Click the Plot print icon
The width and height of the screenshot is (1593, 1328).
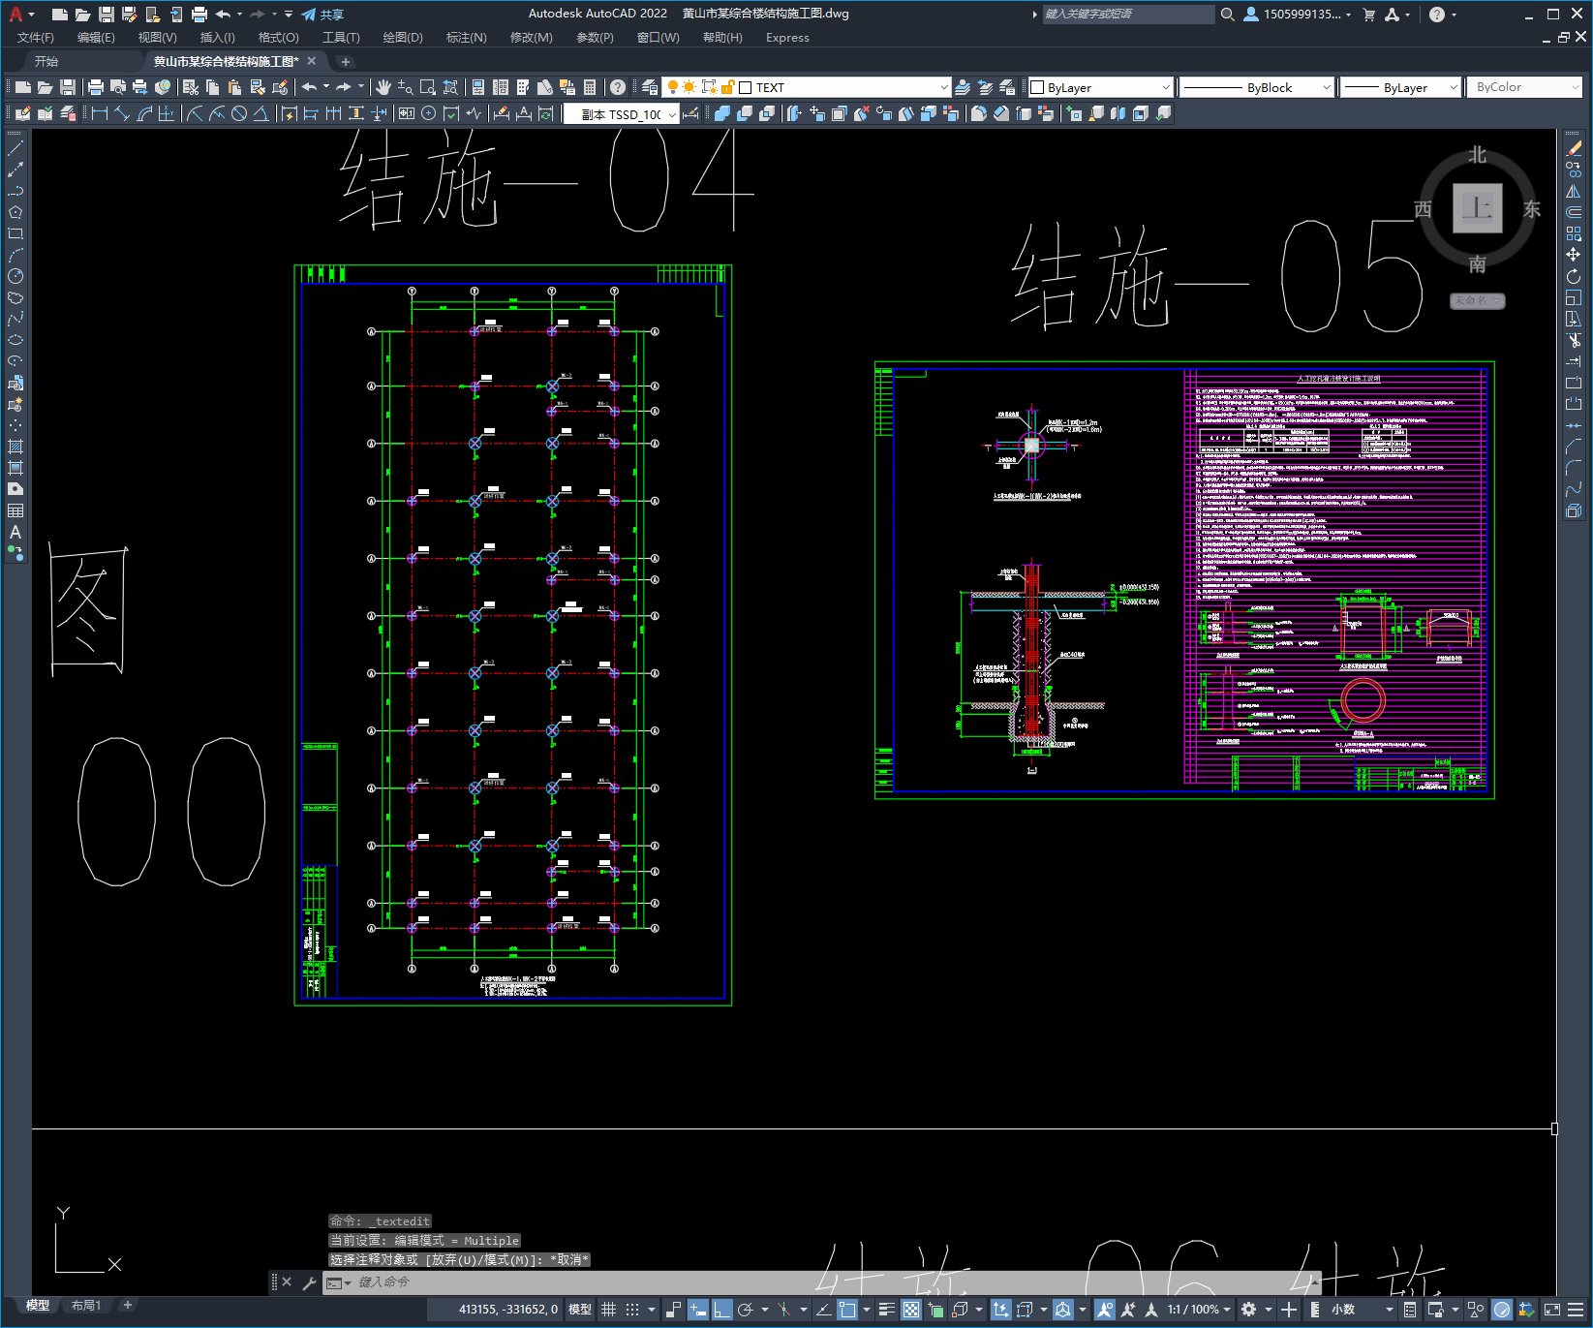tap(96, 87)
